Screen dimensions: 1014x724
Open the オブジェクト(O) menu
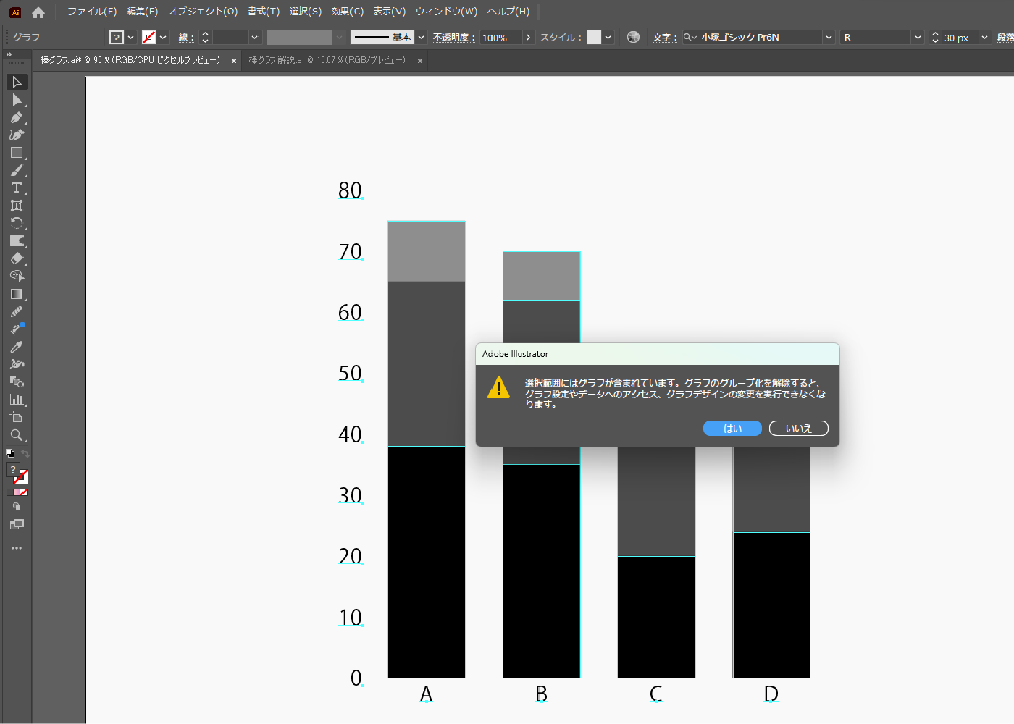(x=203, y=12)
